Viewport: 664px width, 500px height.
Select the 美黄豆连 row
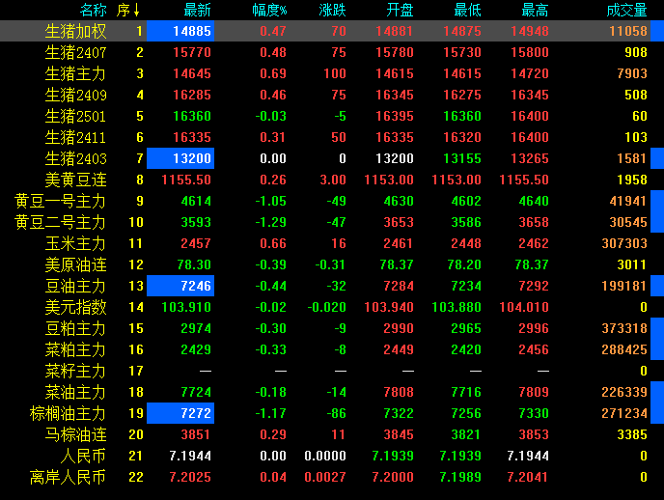click(x=75, y=180)
